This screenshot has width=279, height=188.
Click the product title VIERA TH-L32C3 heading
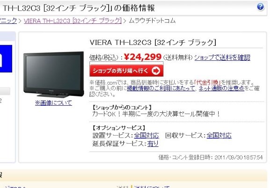click(153, 43)
